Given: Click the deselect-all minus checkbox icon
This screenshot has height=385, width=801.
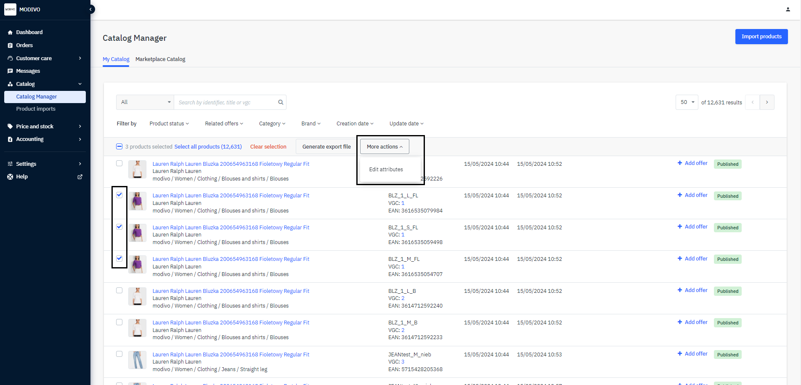Looking at the screenshot, I should coord(119,146).
